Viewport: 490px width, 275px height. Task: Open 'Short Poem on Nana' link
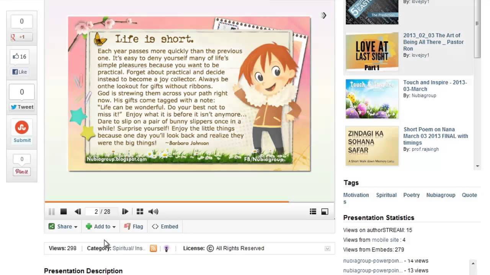pyautogui.click(x=436, y=136)
